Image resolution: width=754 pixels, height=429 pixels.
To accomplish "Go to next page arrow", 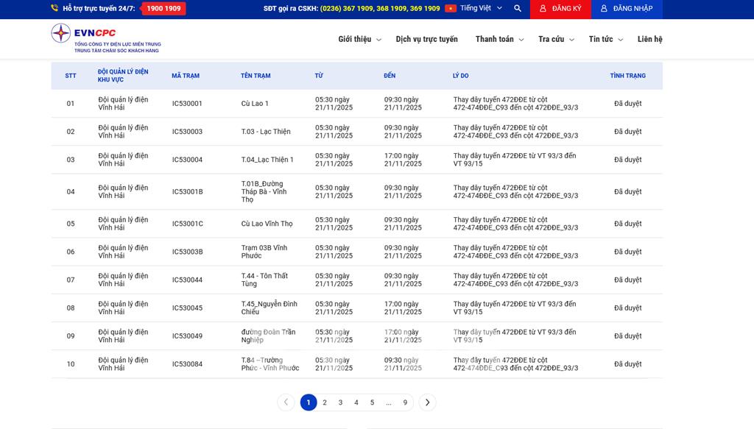I will point(427,403).
